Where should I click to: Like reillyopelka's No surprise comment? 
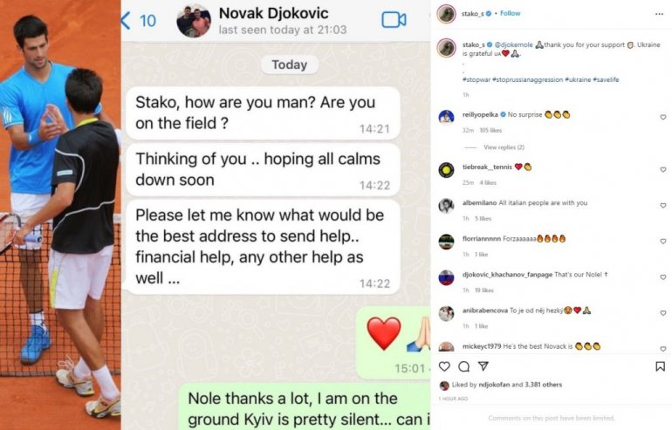point(663,117)
